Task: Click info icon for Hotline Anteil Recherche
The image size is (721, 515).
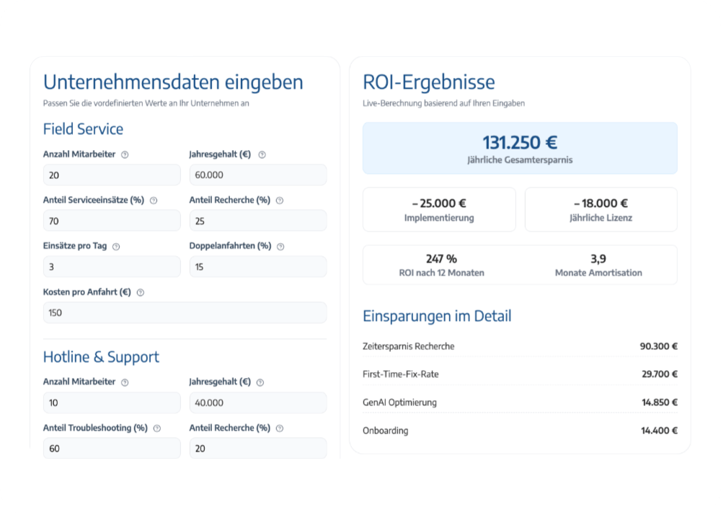Action: pyautogui.click(x=280, y=428)
